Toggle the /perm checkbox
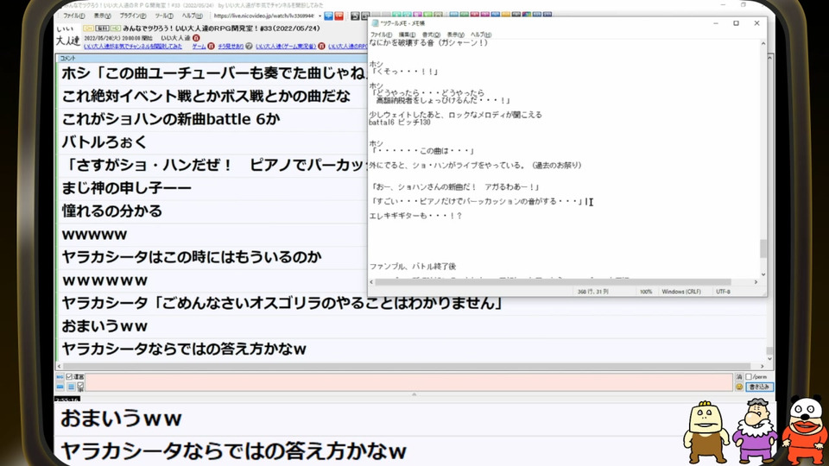 point(749,377)
